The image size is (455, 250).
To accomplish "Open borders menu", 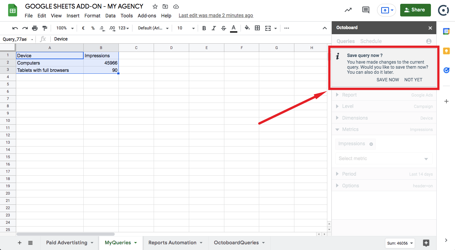I will (x=257, y=28).
